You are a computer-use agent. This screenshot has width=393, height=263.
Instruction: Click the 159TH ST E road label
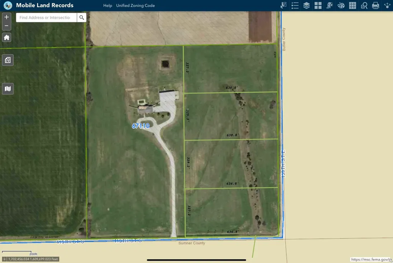pyautogui.click(x=283, y=164)
